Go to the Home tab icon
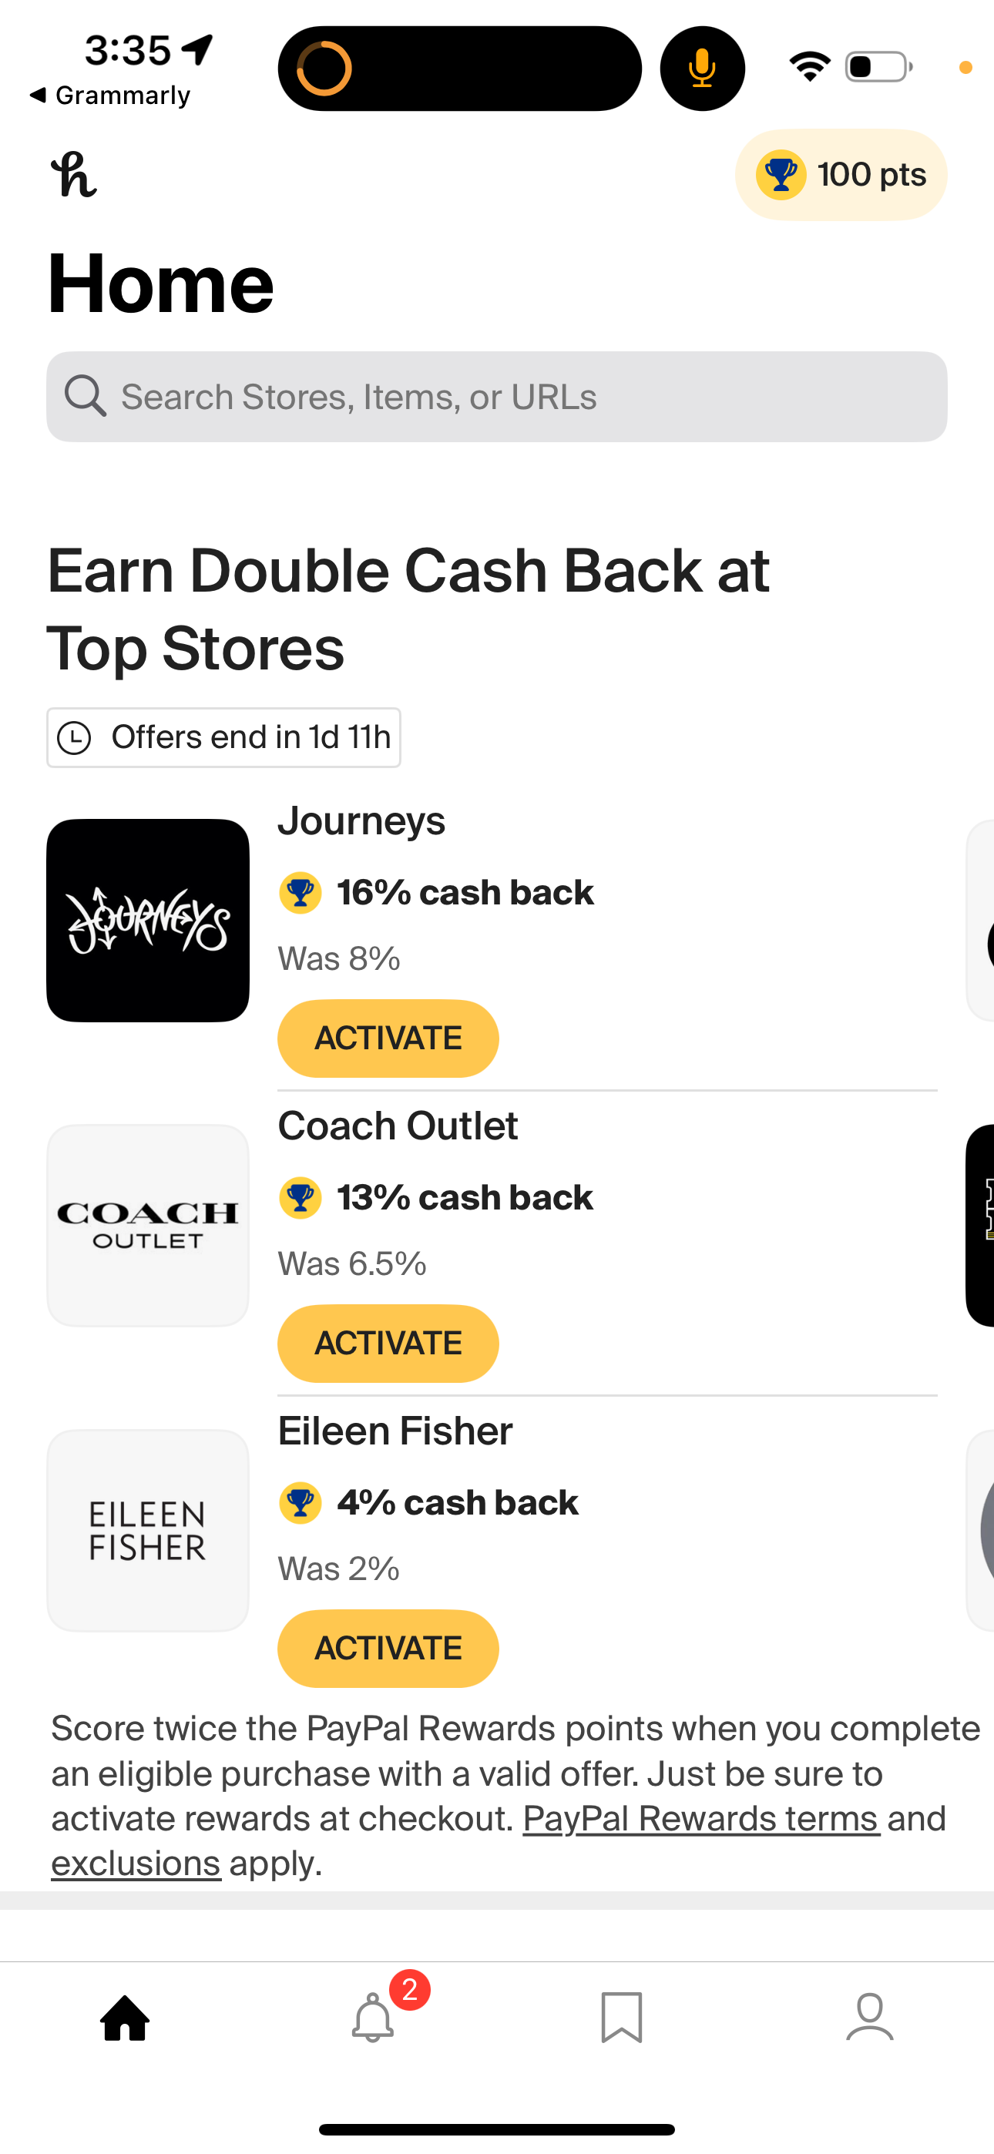The height and width of the screenshot is (2154, 994). coord(125,2017)
